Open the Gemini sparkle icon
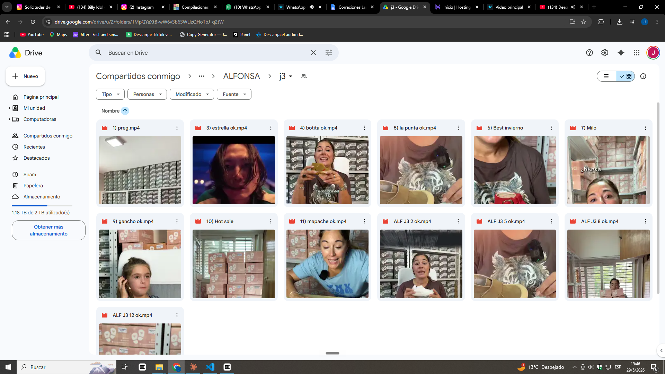 click(621, 53)
